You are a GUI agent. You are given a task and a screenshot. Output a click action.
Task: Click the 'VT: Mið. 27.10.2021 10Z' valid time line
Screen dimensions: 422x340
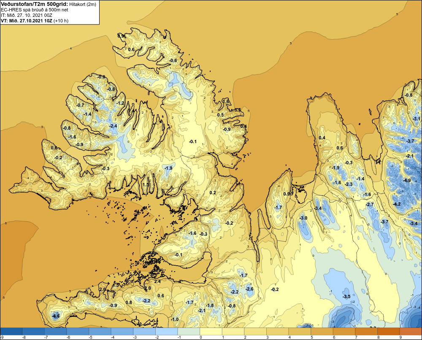point(27,21)
